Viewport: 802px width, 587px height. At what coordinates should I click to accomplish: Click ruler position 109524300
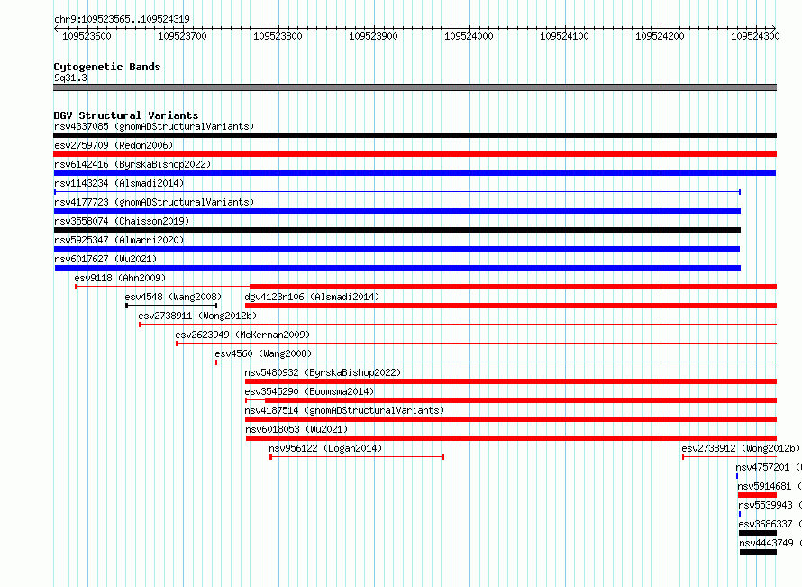[755, 36]
